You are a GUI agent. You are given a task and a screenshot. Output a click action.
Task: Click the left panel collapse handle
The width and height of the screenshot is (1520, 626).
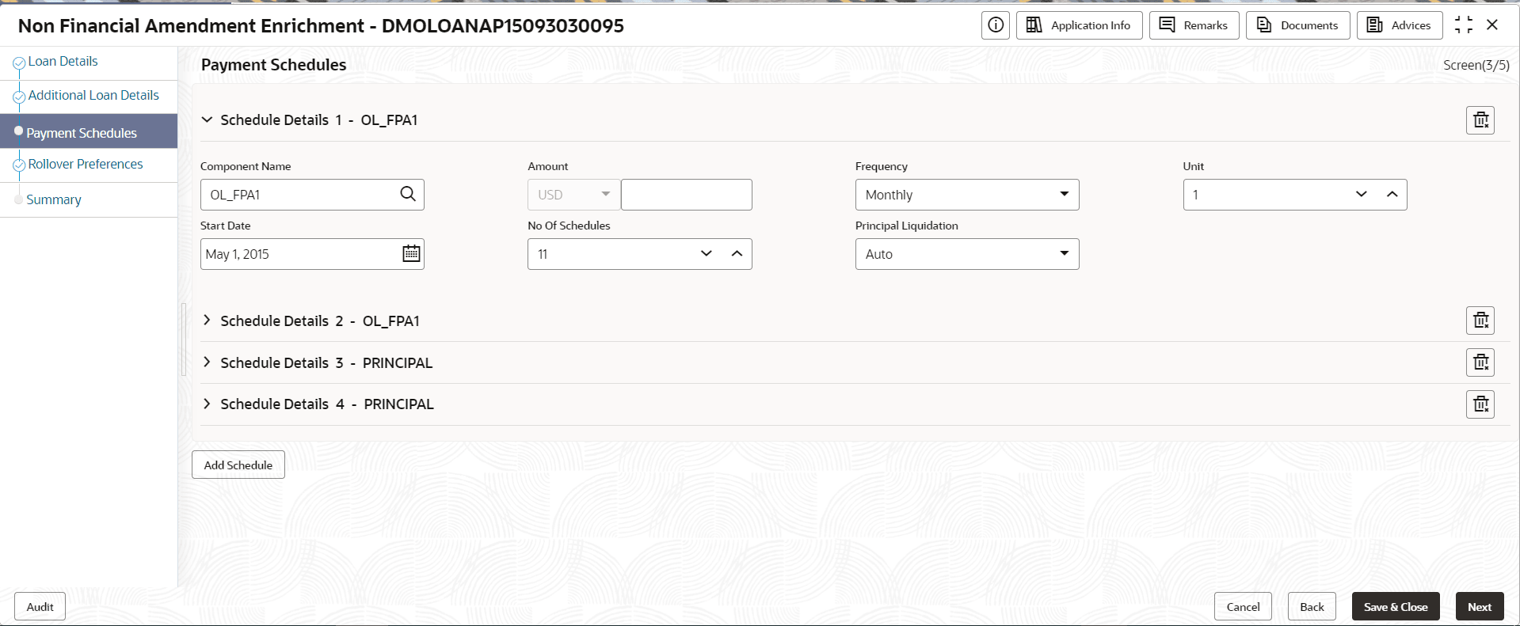click(184, 339)
